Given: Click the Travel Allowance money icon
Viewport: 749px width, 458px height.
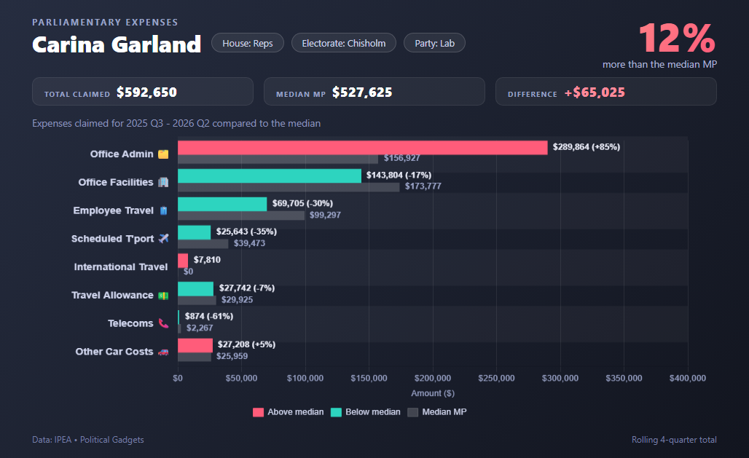Looking at the screenshot, I should coord(163,296).
